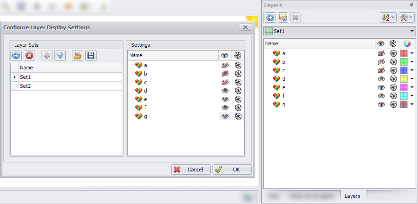Click Name column header in Settings
The width and height of the screenshot is (418, 204).
click(x=173, y=56)
